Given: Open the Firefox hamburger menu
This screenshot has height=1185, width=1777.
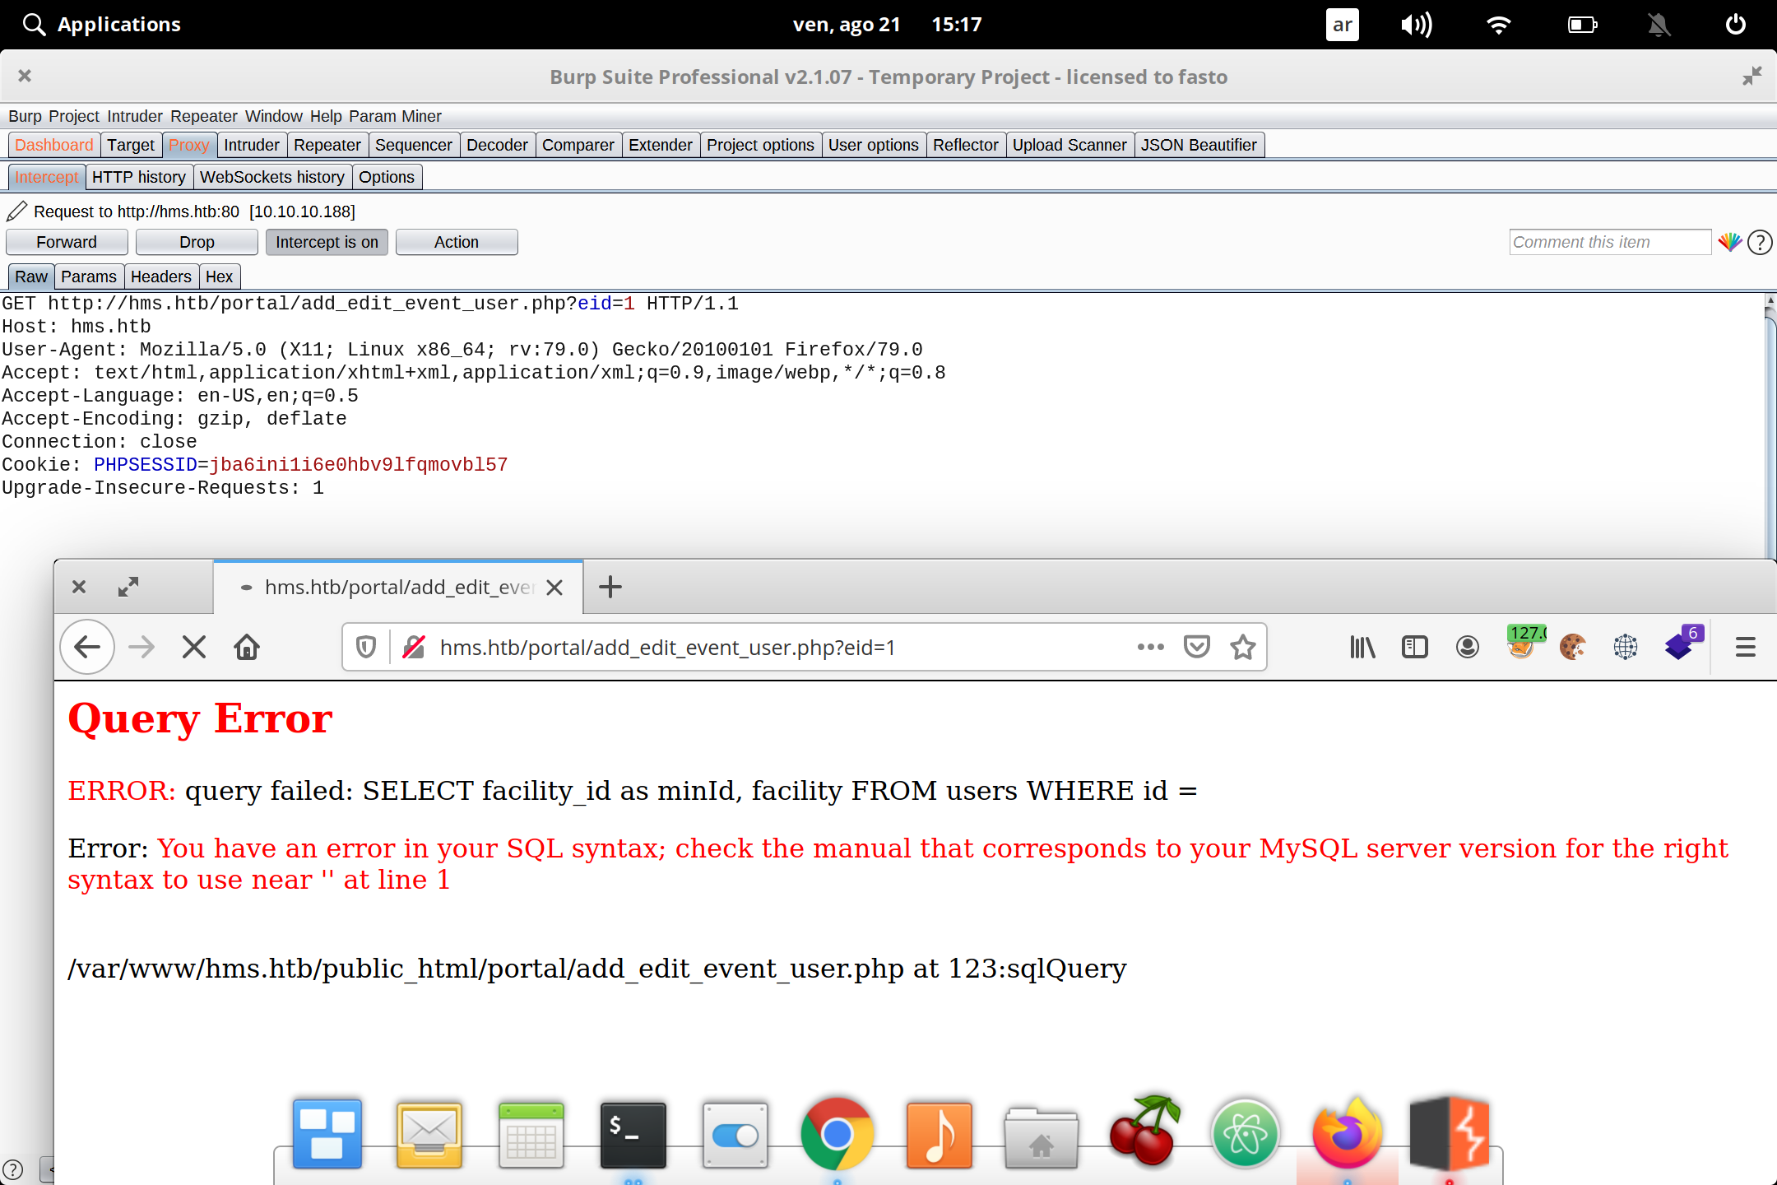Looking at the screenshot, I should (x=1746, y=647).
